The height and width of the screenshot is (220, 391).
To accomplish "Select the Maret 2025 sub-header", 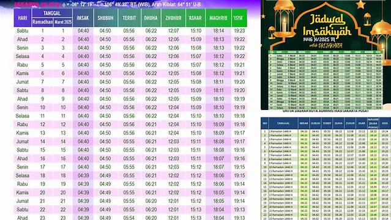I will tap(63, 22).
